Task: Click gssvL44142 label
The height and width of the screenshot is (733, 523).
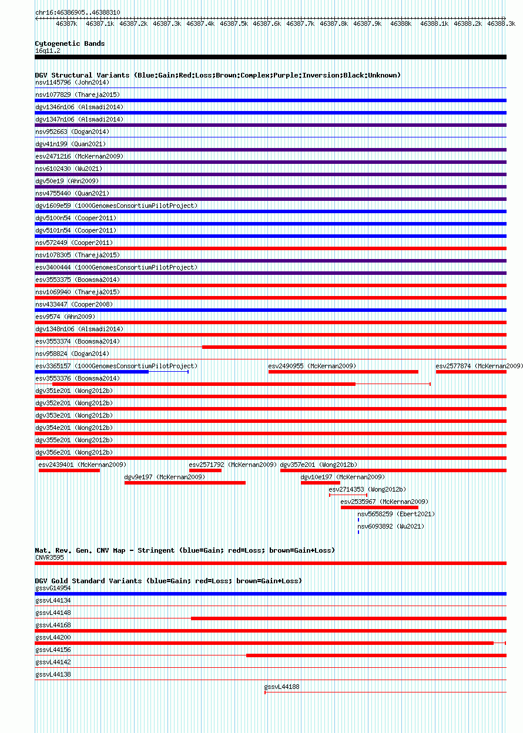Action: pos(53,662)
